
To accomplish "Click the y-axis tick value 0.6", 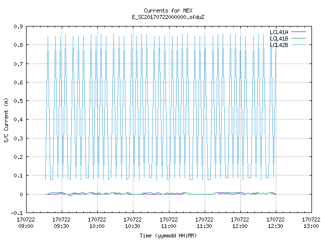I will coord(18,82).
